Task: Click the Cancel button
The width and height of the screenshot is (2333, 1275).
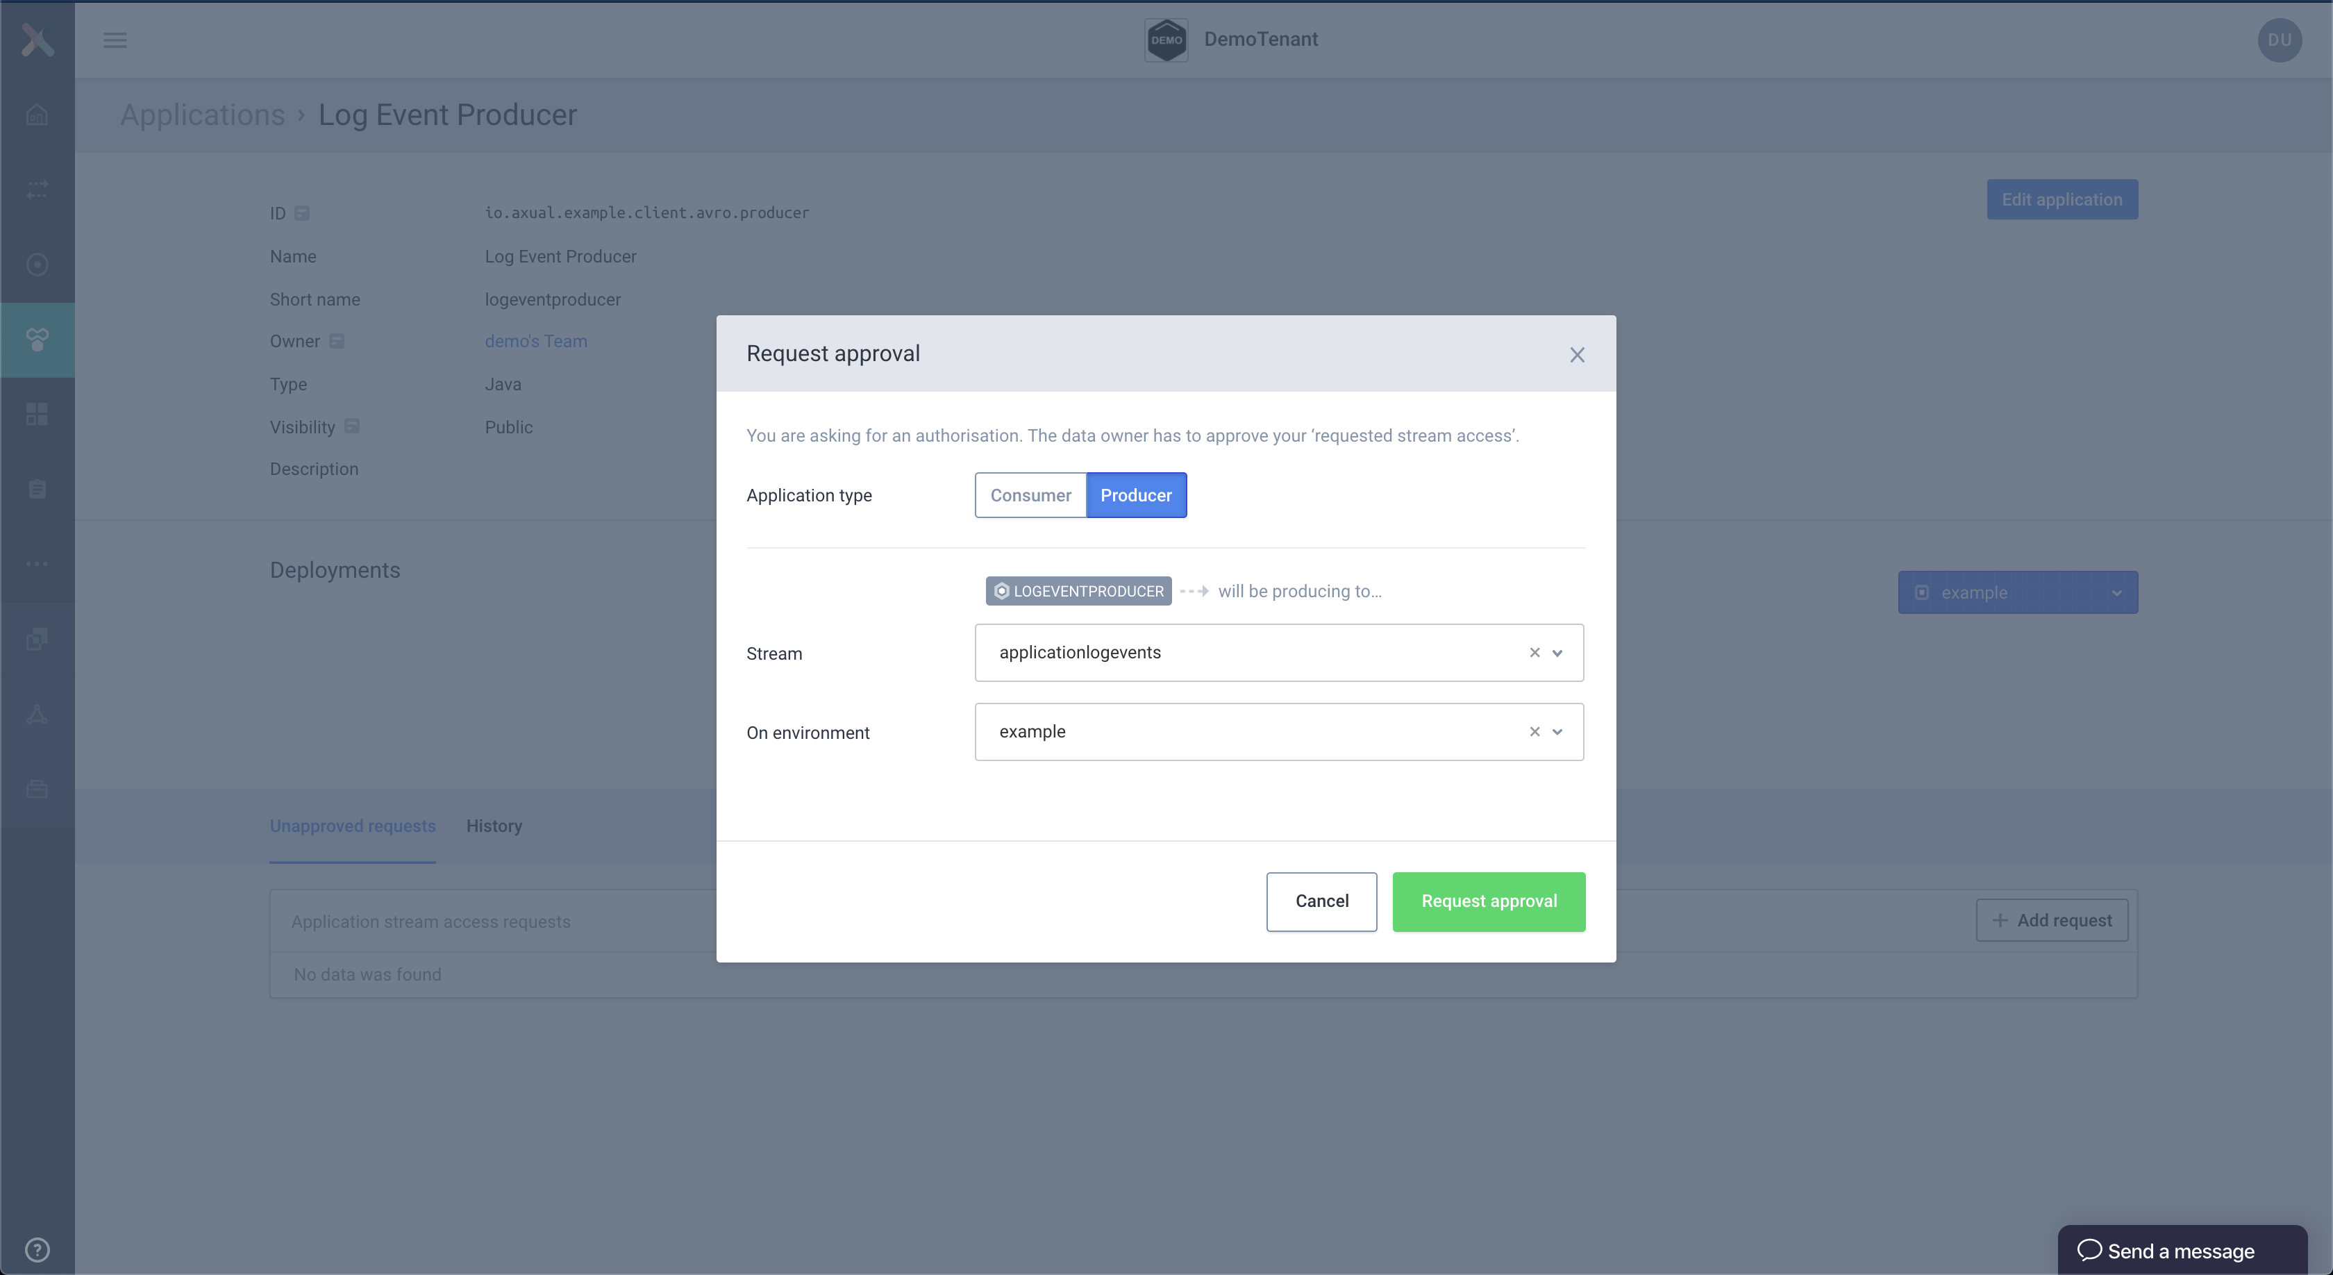Action: coord(1322,901)
